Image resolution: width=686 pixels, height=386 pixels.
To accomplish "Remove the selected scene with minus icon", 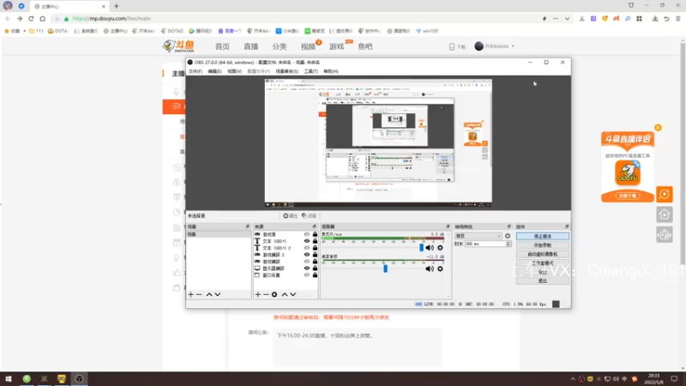I will coord(199,294).
